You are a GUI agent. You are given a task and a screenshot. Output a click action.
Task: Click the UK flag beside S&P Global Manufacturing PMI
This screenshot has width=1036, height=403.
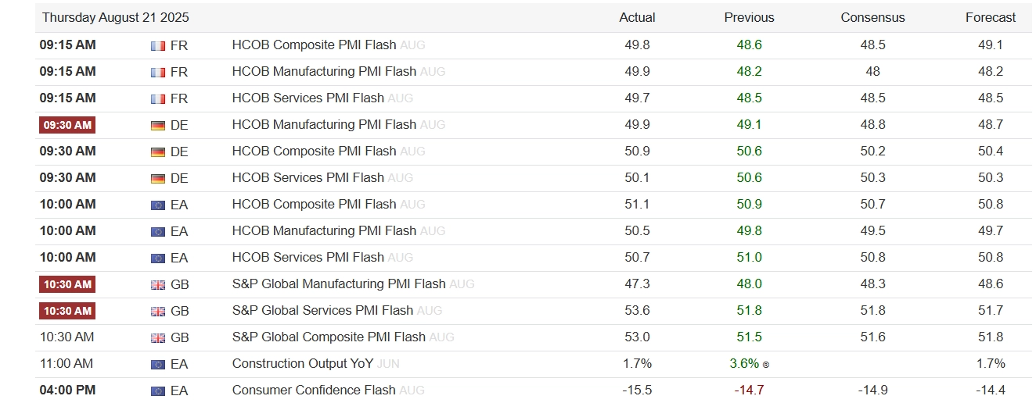click(157, 284)
